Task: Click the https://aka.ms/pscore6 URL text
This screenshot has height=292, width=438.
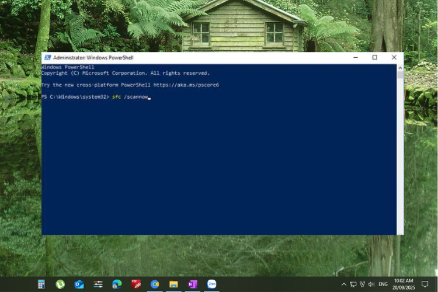Action: tap(186, 85)
